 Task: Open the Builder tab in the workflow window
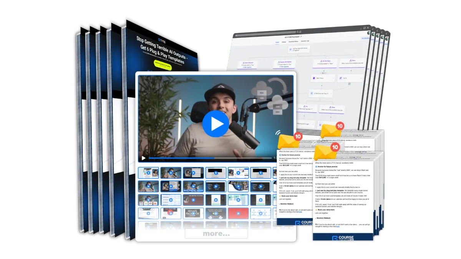[x=277, y=42]
